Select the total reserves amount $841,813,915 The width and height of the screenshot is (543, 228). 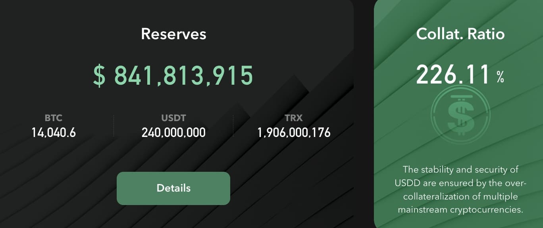pos(173,76)
